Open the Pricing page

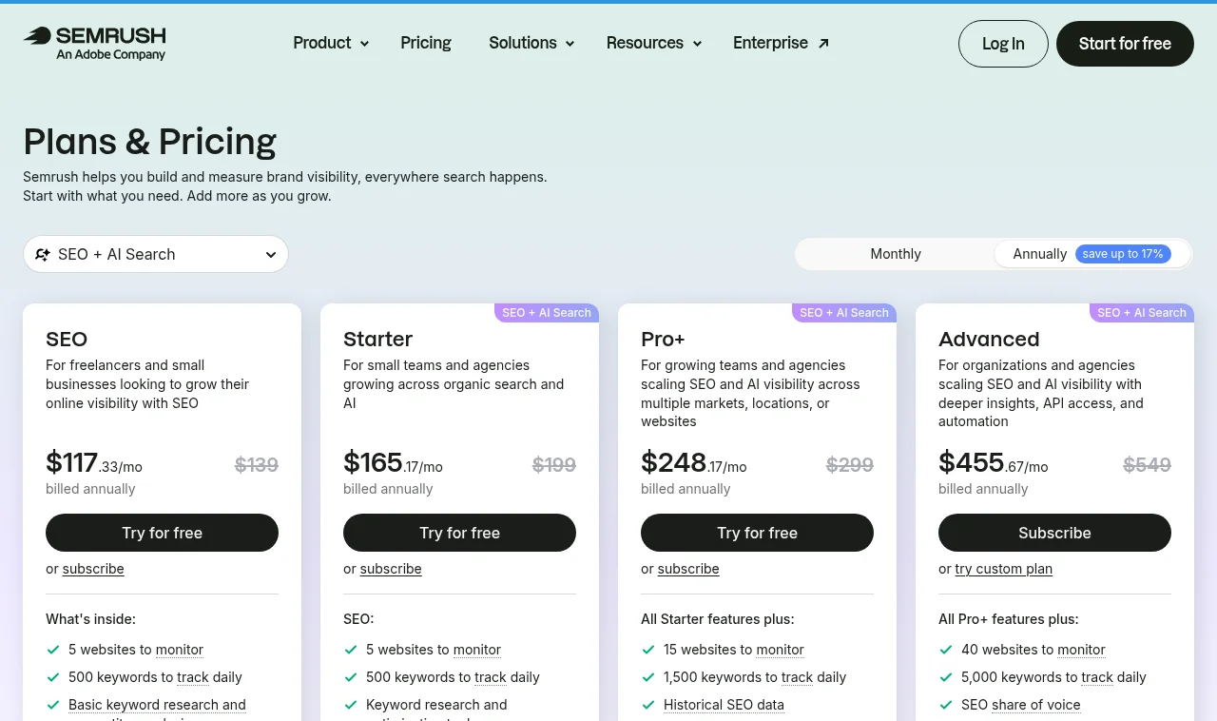pyautogui.click(x=426, y=43)
